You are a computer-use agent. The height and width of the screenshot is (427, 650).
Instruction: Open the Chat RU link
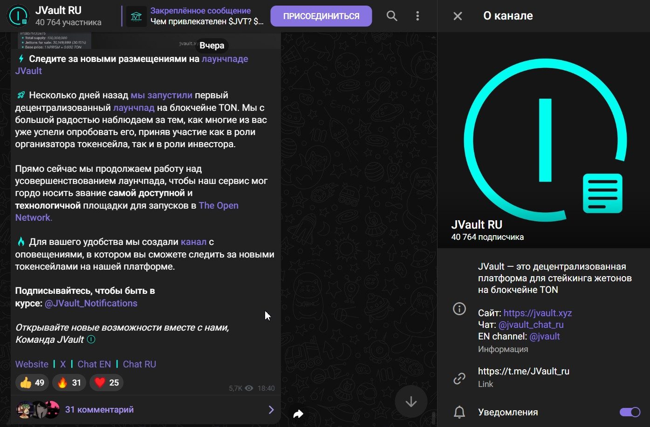[139, 364]
